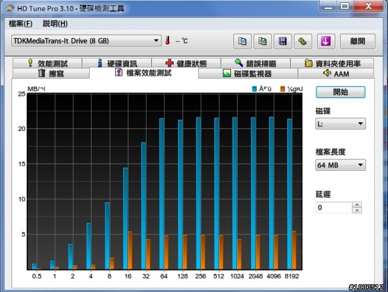Click the 延遲 label

[323, 194]
